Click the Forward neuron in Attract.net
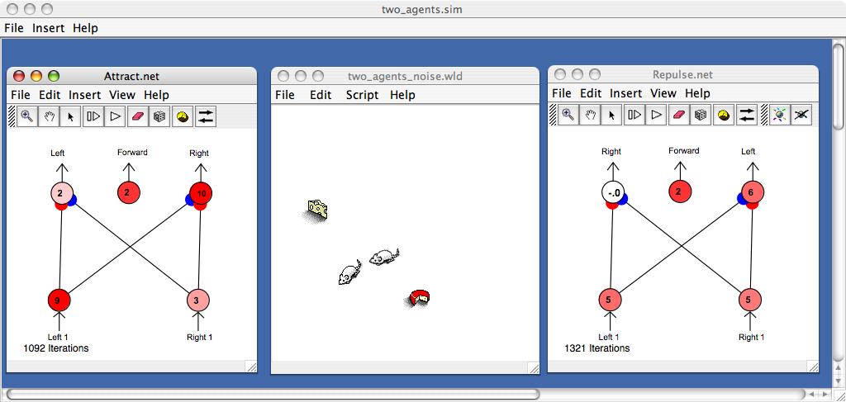846x402 pixels. click(128, 192)
